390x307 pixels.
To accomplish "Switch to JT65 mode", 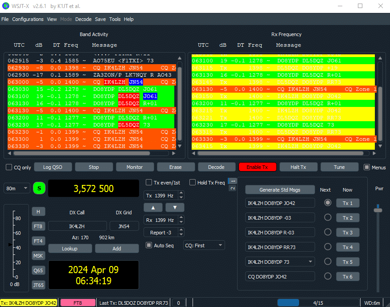I will (38, 285).
